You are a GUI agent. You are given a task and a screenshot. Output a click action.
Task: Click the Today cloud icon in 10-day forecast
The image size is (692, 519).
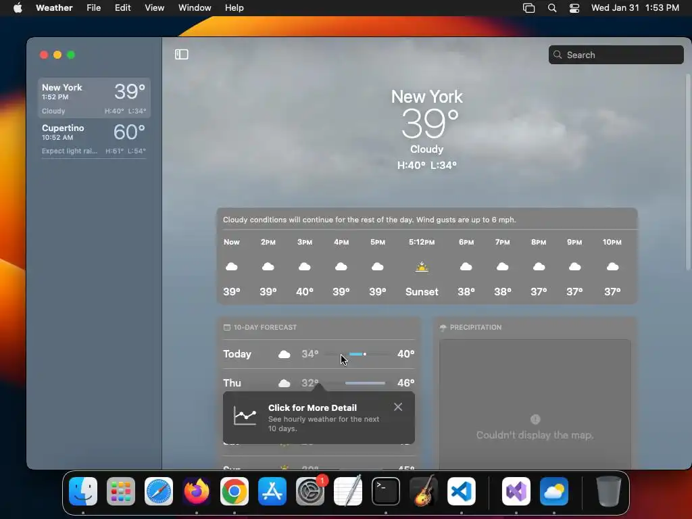coord(285,354)
